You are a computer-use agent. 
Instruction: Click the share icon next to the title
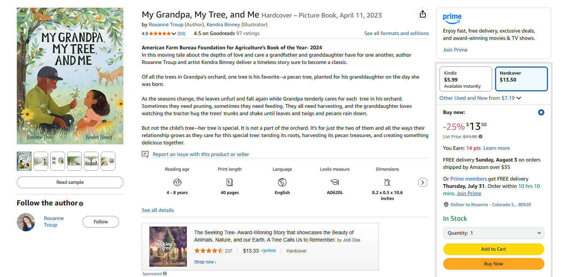click(422, 14)
